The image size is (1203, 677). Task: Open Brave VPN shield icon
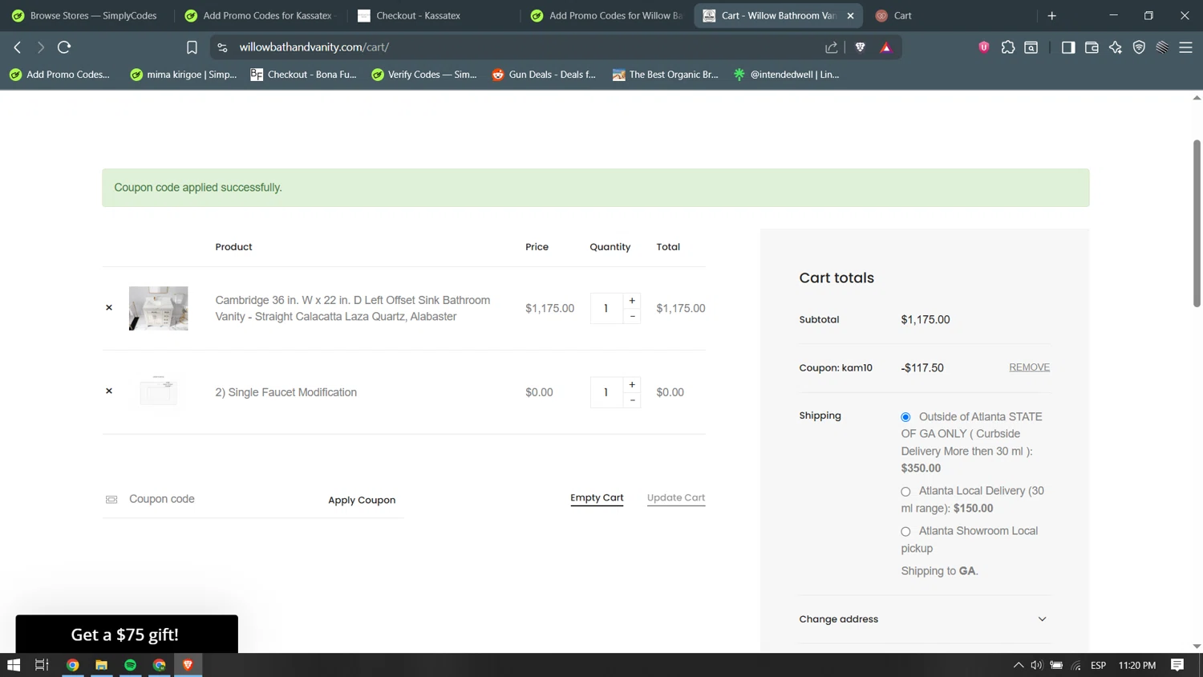point(1139,47)
